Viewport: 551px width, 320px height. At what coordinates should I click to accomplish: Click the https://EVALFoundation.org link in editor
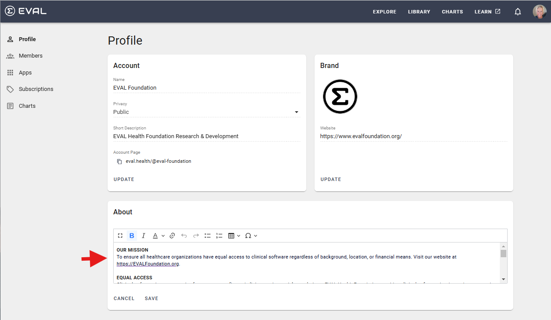pos(148,264)
